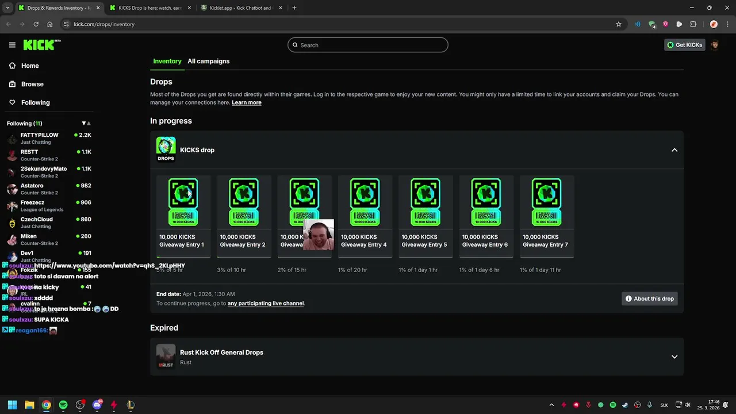Click Giveaway Entry 5 progress bar
The height and width of the screenshot is (414, 736).
(425, 257)
